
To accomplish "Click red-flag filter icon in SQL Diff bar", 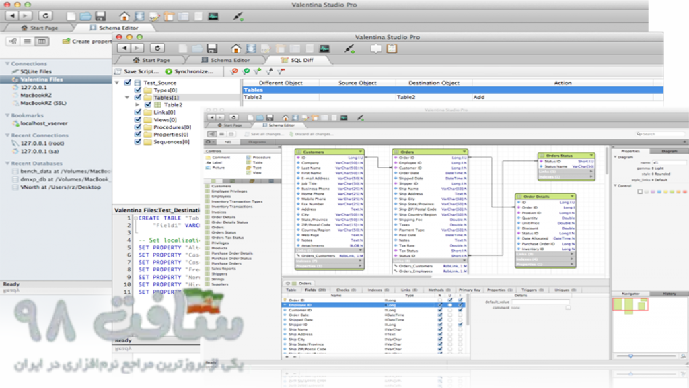I will [281, 71].
